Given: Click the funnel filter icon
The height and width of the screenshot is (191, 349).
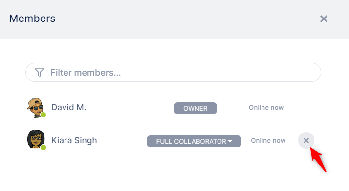Looking at the screenshot, I should click(x=40, y=72).
